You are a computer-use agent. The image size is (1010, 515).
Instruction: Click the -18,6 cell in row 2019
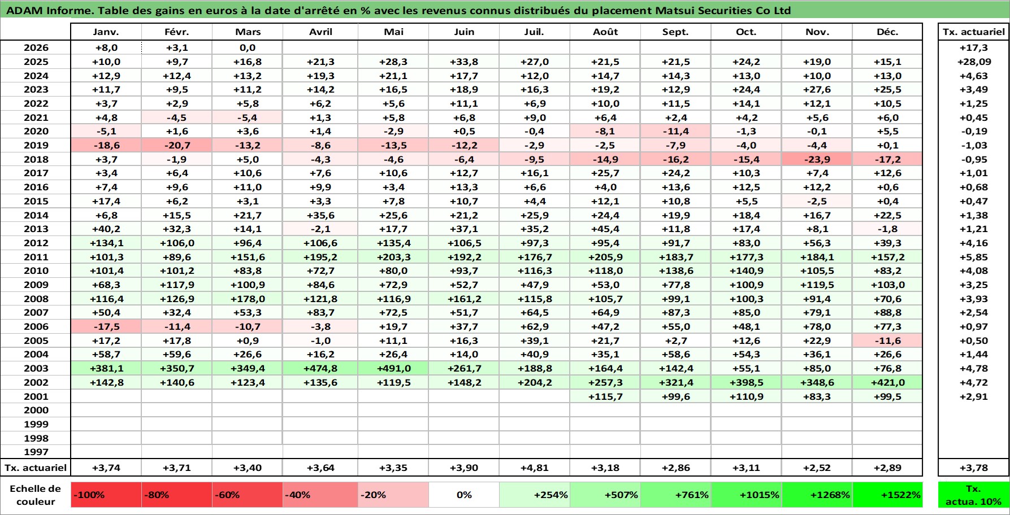[106, 145]
